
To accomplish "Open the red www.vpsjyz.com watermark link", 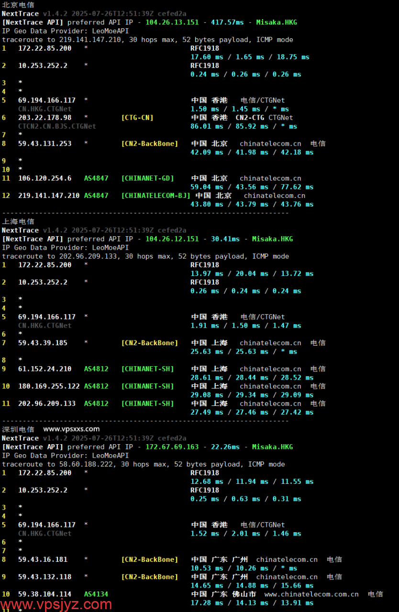I will click(56, 604).
